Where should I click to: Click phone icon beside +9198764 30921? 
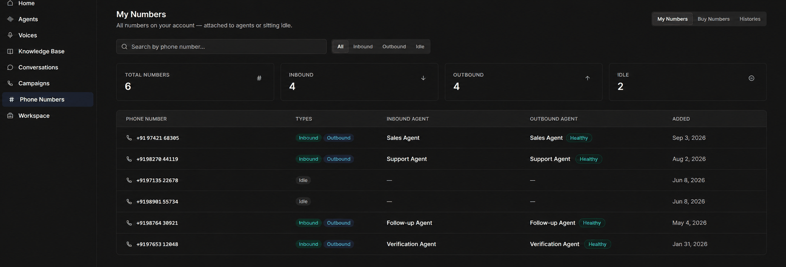(x=129, y=223)
